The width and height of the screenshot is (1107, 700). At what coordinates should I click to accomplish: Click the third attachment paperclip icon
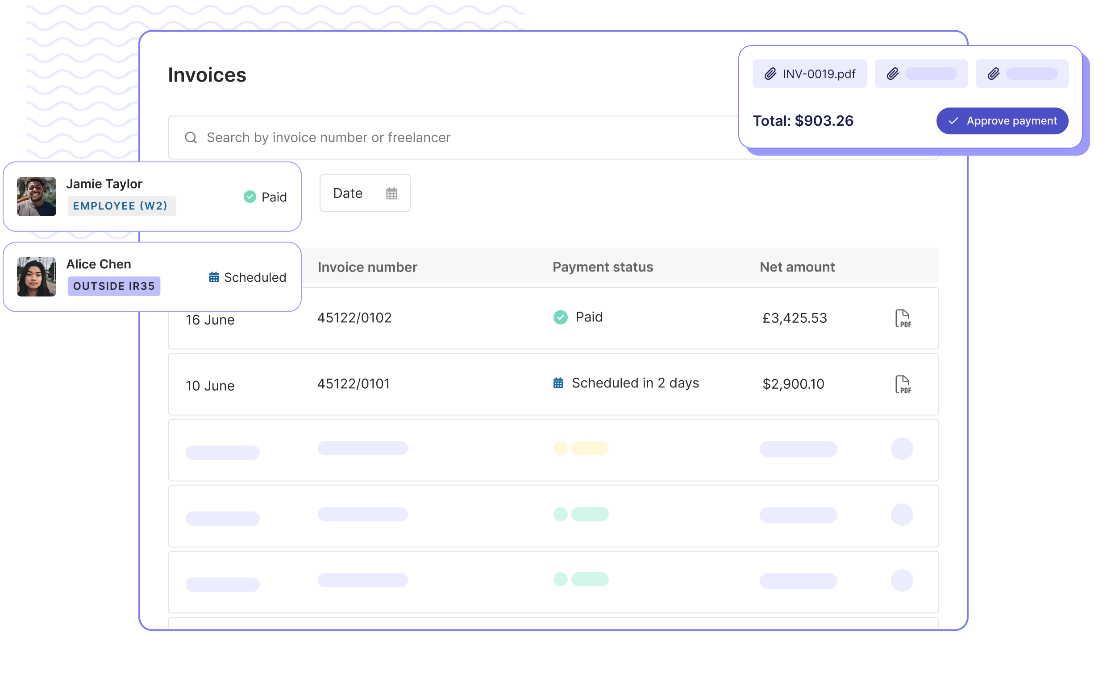[994, 74]
